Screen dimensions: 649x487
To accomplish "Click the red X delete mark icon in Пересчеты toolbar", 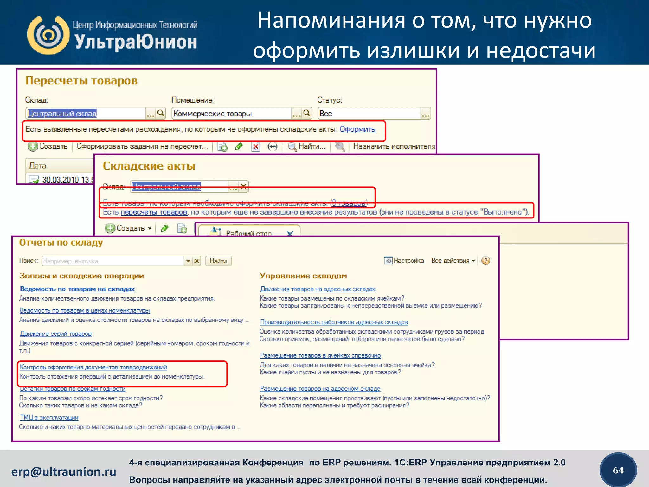I will pos(255,146).
